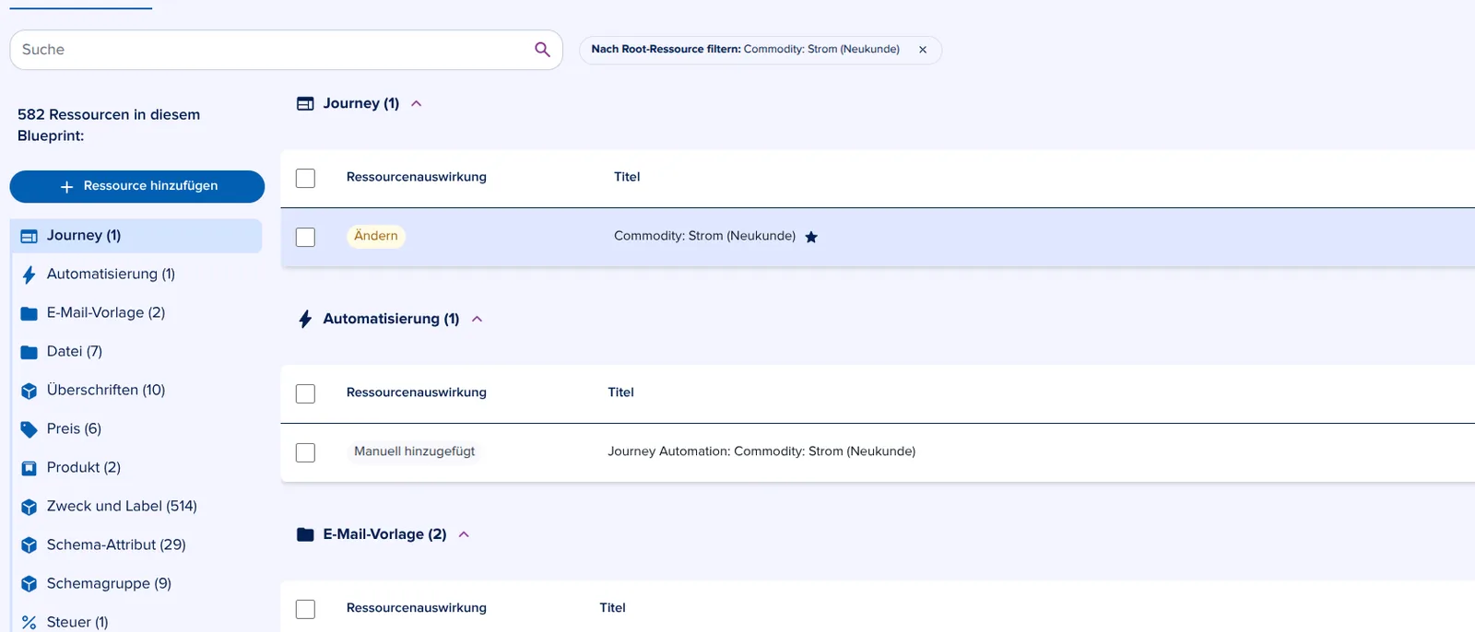Click the Zweck und Label cube icon
The image size is (1475, 632).
point(29,507)
